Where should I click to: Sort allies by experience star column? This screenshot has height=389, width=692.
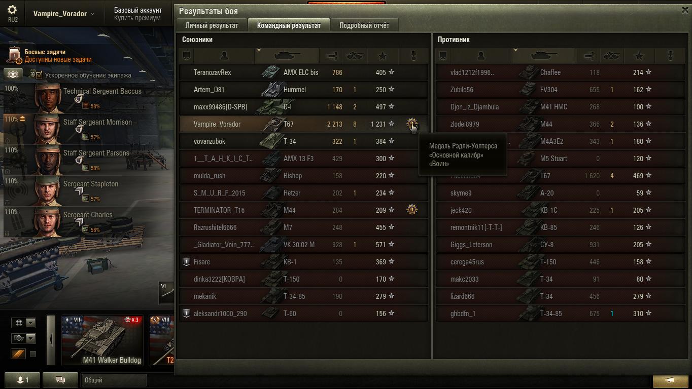383,56
